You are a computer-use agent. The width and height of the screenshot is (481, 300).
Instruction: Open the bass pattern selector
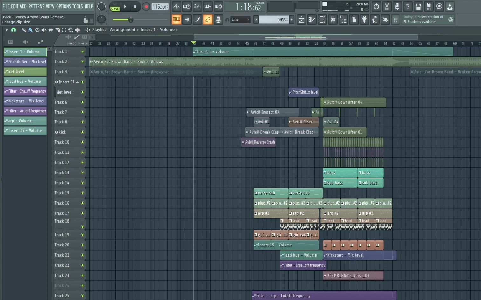(x=274, y=20)
